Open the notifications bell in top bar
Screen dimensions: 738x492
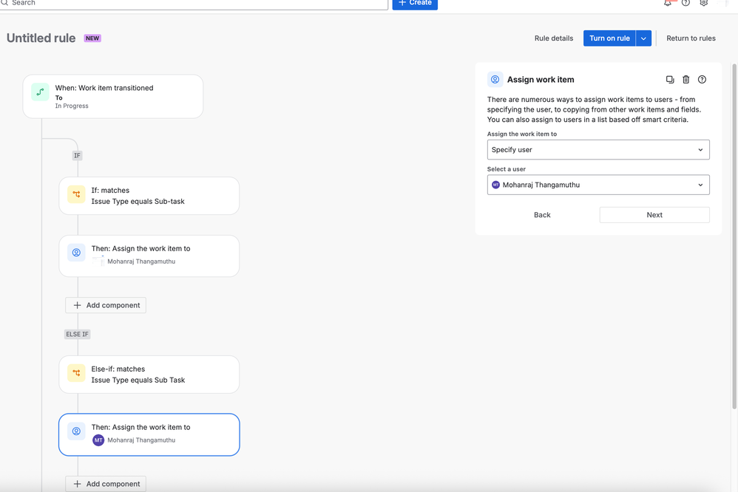668,3
